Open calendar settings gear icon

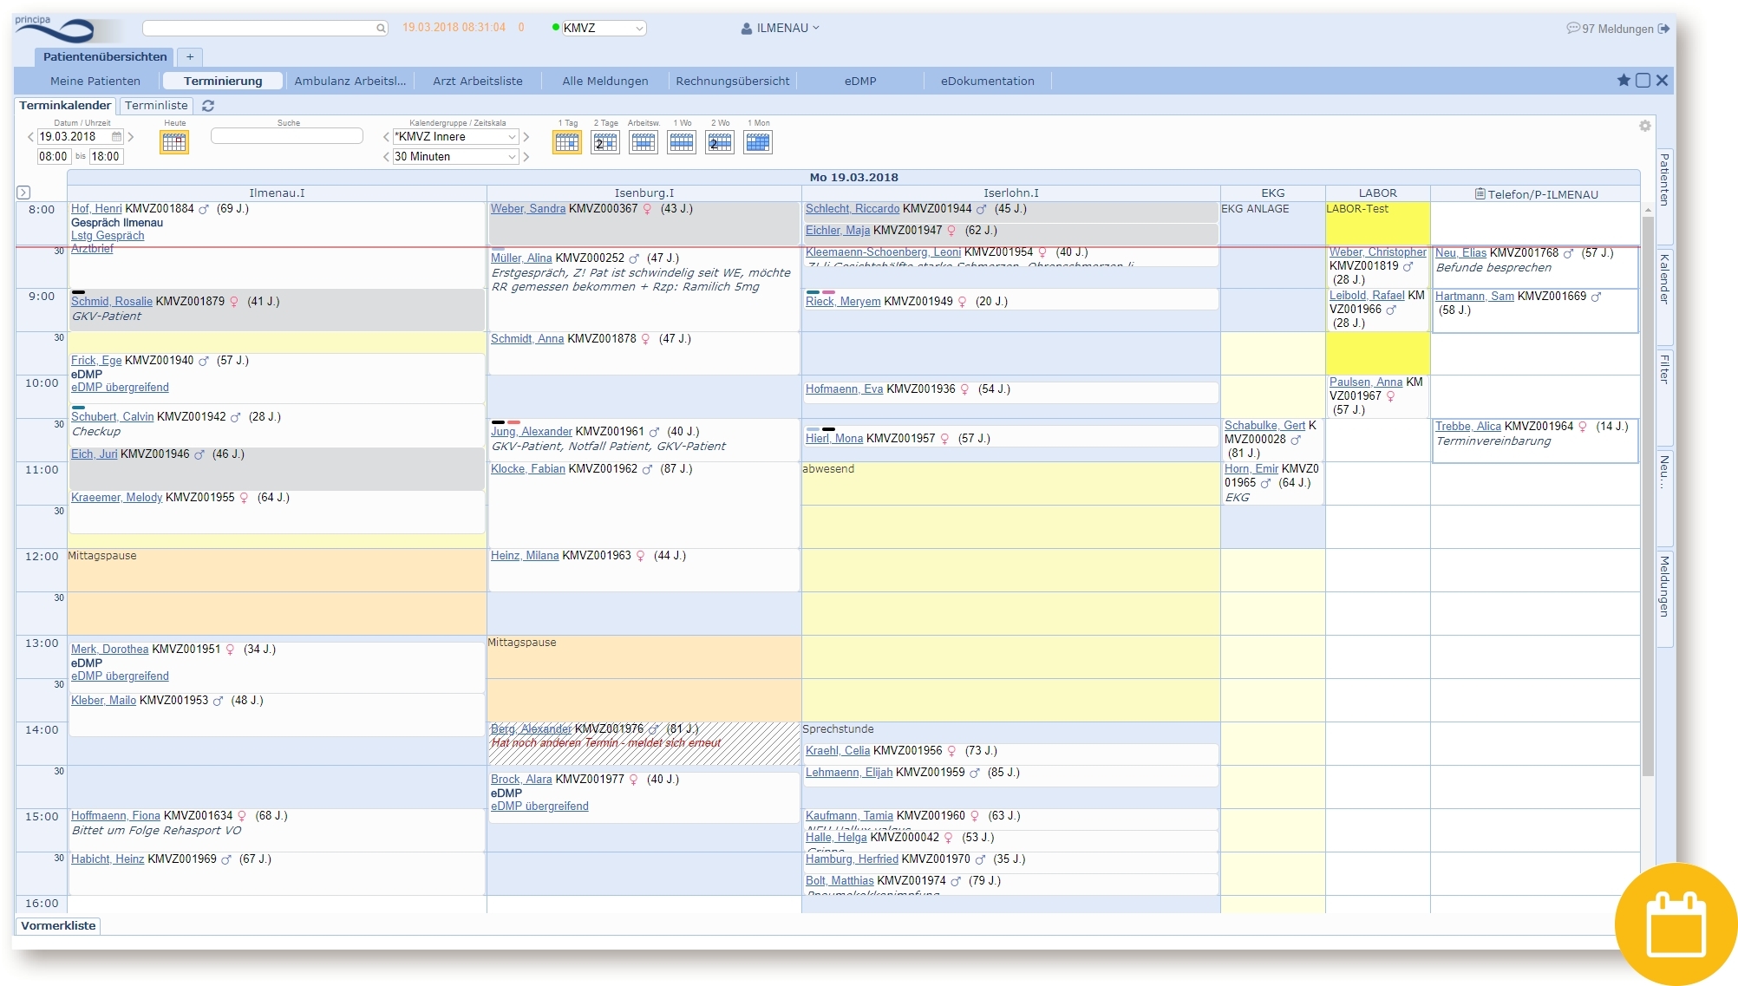click(1644, 126)
